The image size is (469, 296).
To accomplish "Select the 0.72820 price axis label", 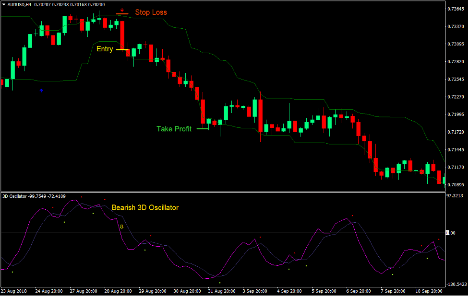I will tap(456, 62).
